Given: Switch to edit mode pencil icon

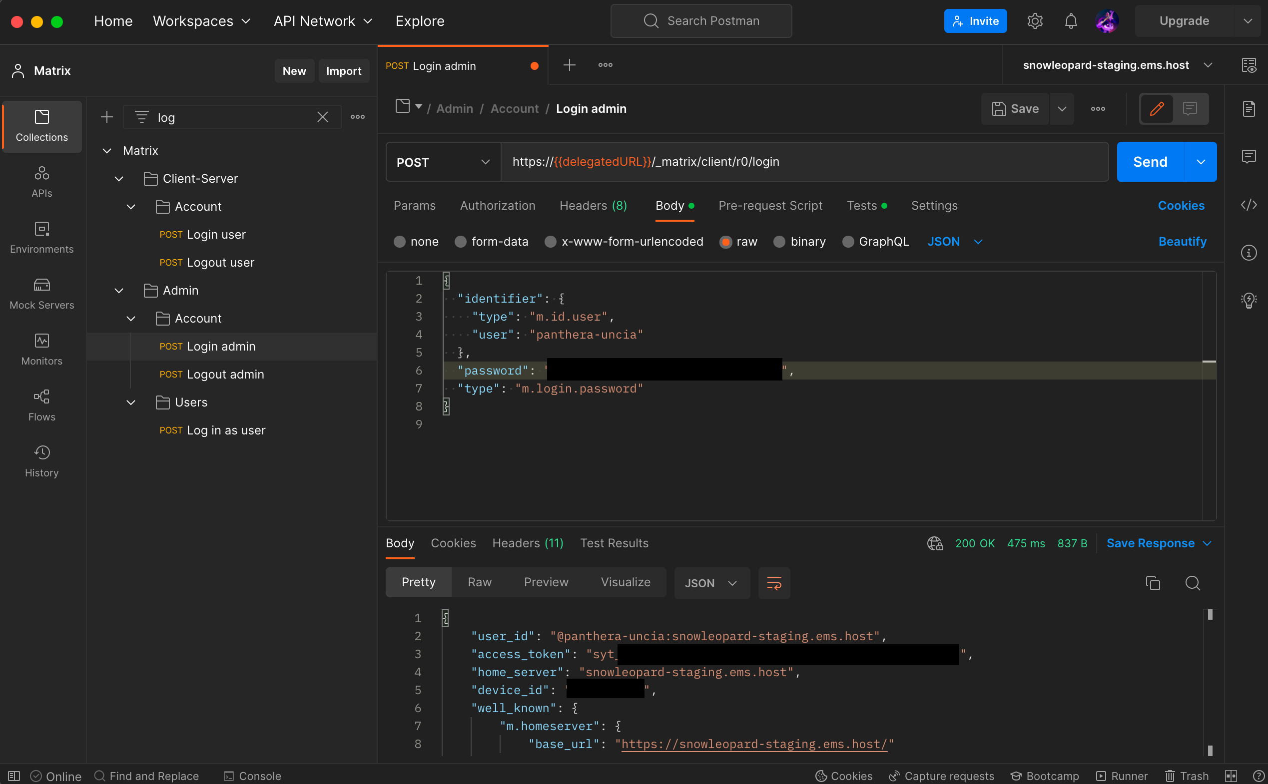Looking at the screenshot, I should click(x=1157, y=108).
